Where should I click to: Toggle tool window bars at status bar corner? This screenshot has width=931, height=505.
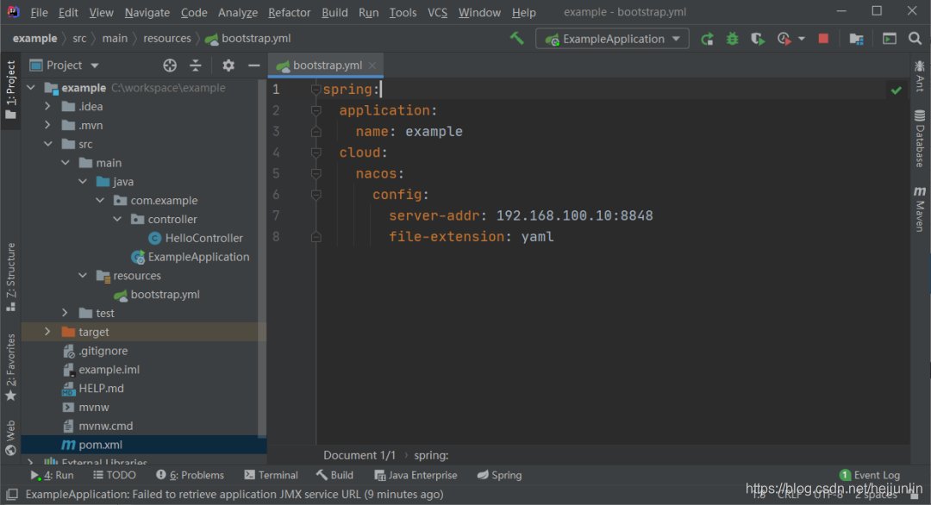11,495
